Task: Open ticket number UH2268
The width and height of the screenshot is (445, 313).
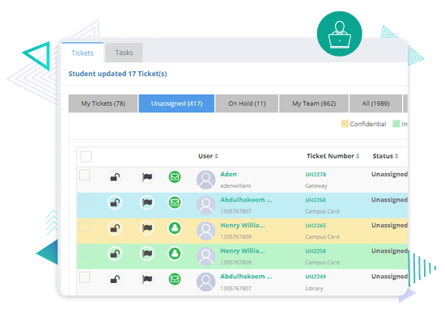Action: (x=316, y=200)
